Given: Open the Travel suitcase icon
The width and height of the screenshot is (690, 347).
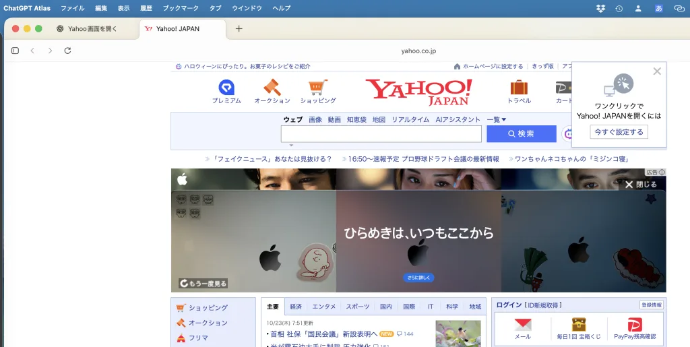Looking at the screenshot, I should pyautogui.click(x=519, y=88).
